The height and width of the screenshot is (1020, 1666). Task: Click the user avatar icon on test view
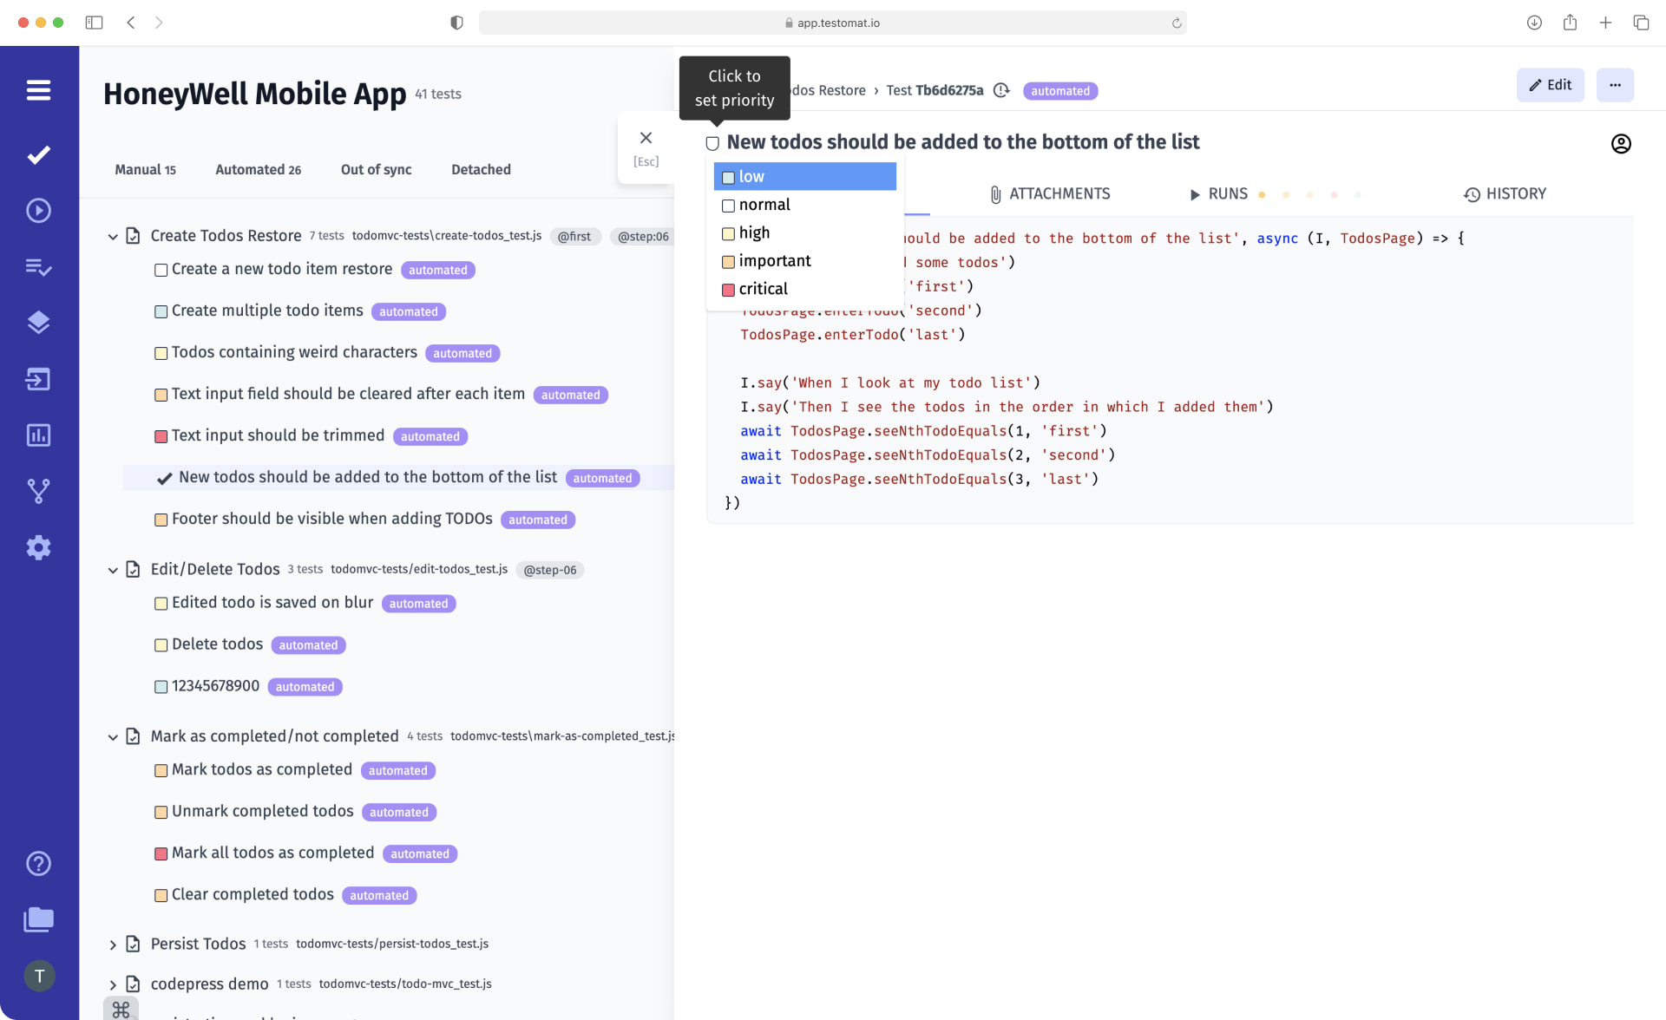click(x=1621, y=142)
